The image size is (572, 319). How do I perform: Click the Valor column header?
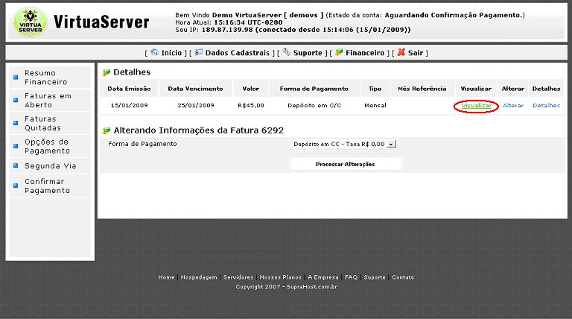point(250,89)
